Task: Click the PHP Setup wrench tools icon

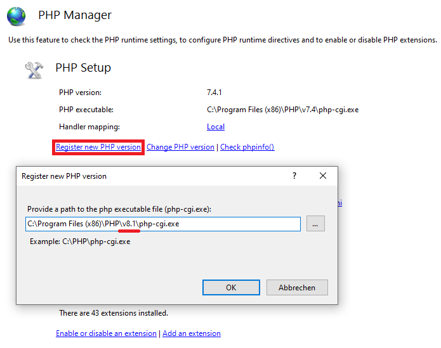Action: point(34,70)
